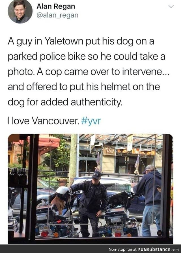Click the officer's police cap
Image resolution: width=181 pixels, height=253 pixels.
click(97, 175)
